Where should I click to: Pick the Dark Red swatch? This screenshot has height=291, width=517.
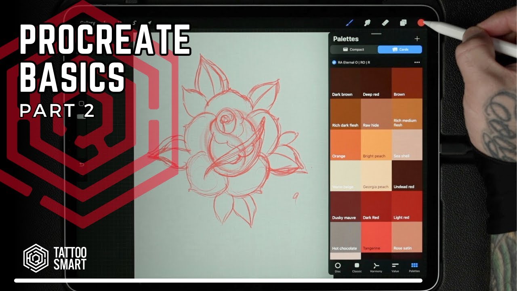[376, 206]
